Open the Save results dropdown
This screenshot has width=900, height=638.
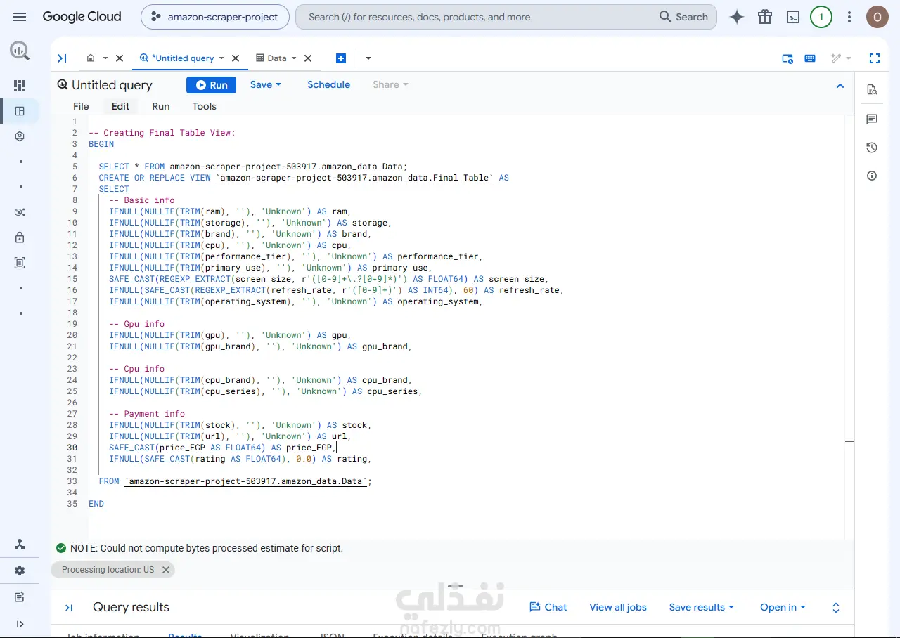701,607
